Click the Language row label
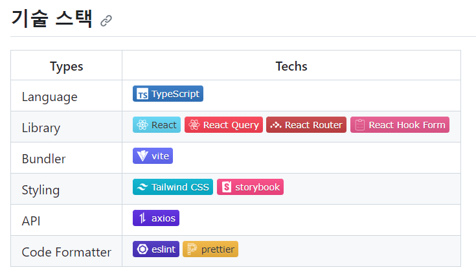The image size is (476, 274). (x=49, y=97)
